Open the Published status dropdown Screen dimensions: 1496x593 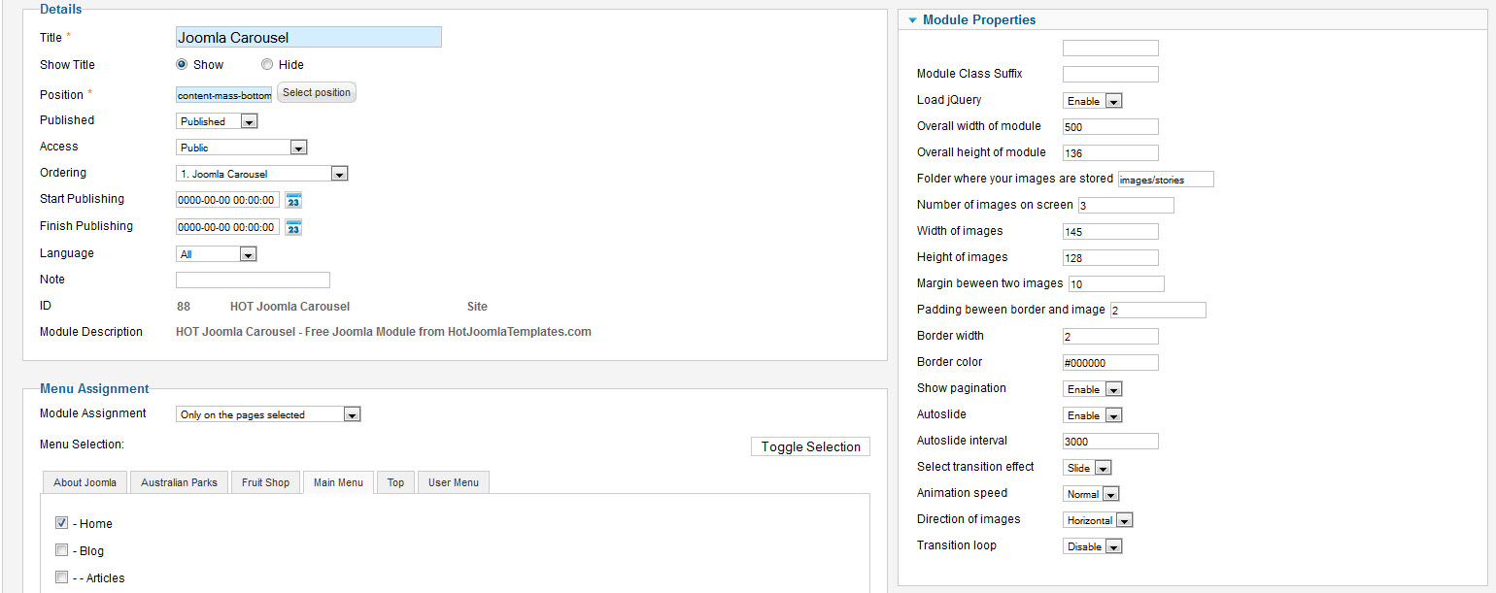click(217, 121)
